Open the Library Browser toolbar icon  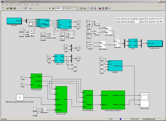[x=100, y=8]
